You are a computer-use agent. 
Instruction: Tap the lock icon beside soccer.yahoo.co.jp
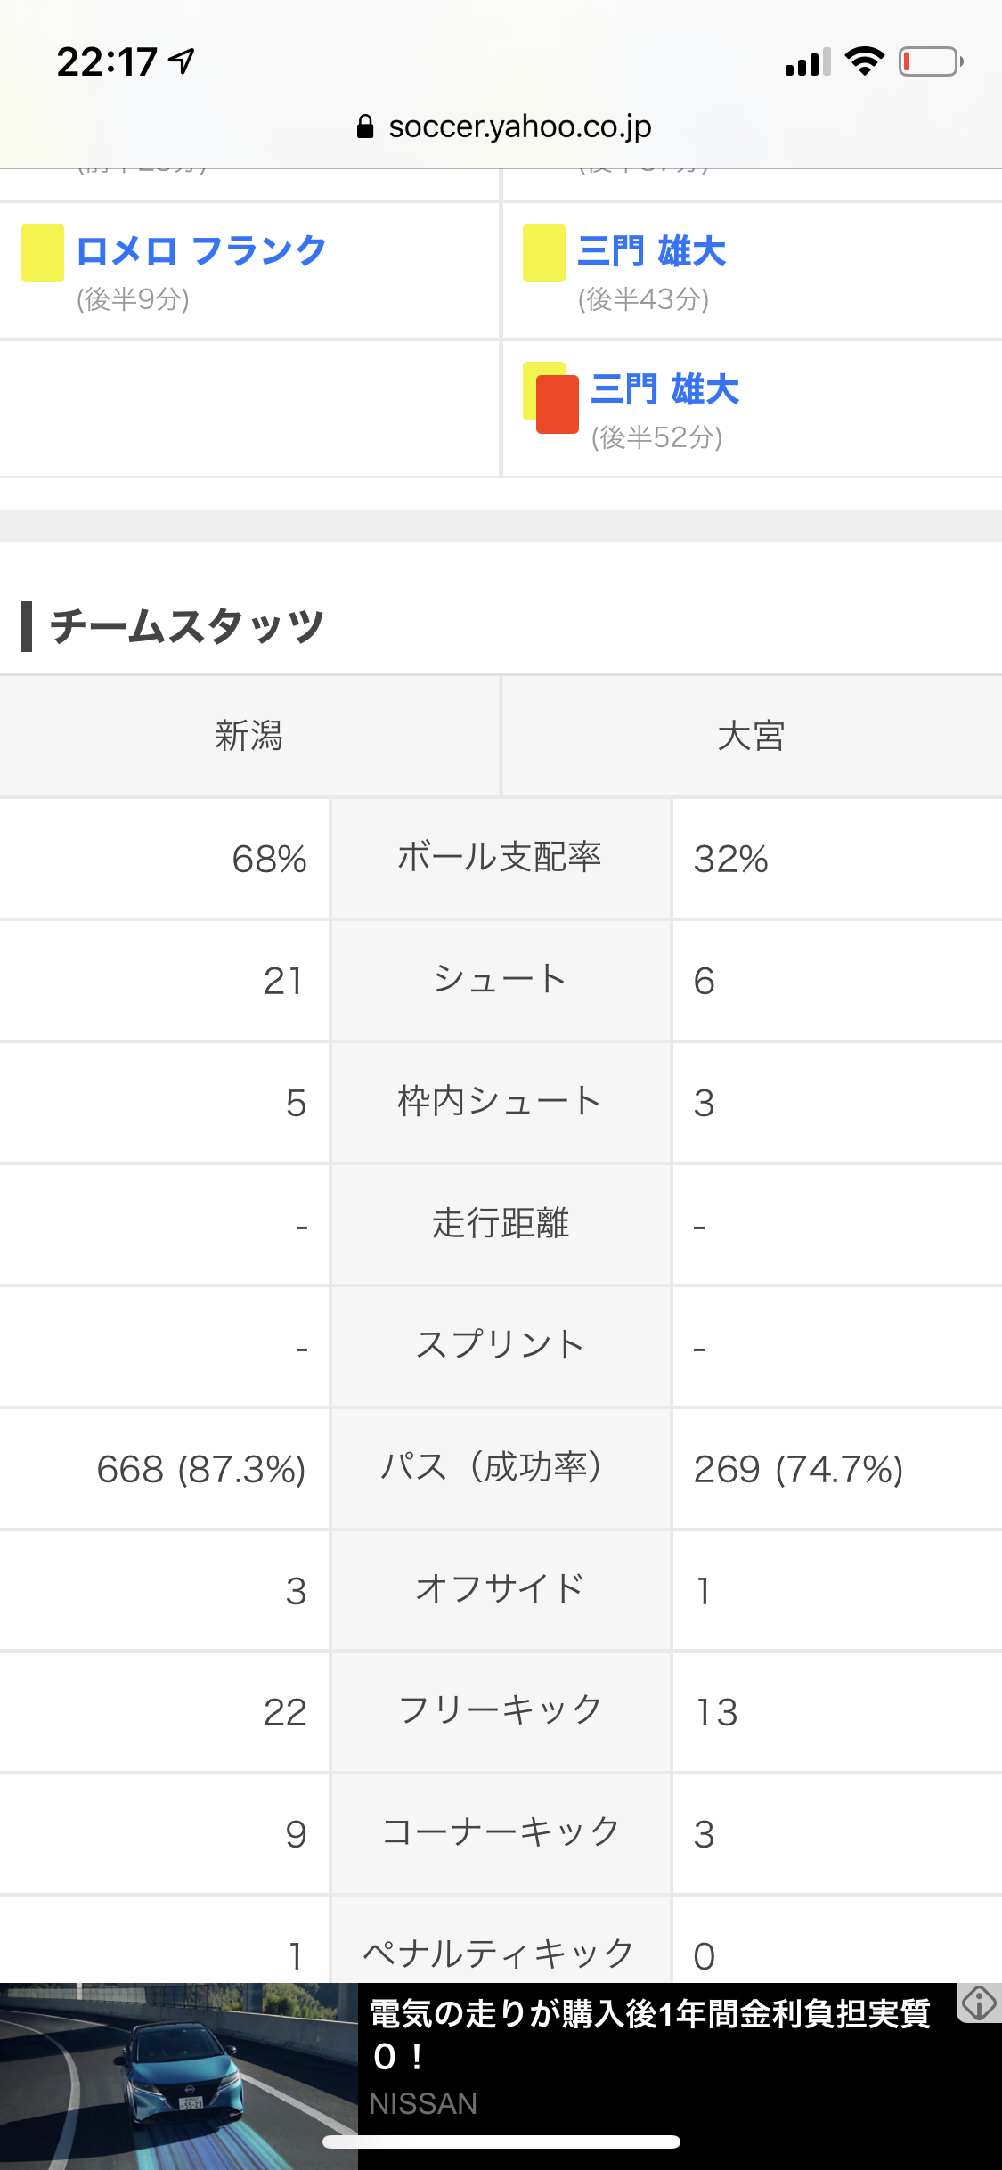tap(364, 126)
